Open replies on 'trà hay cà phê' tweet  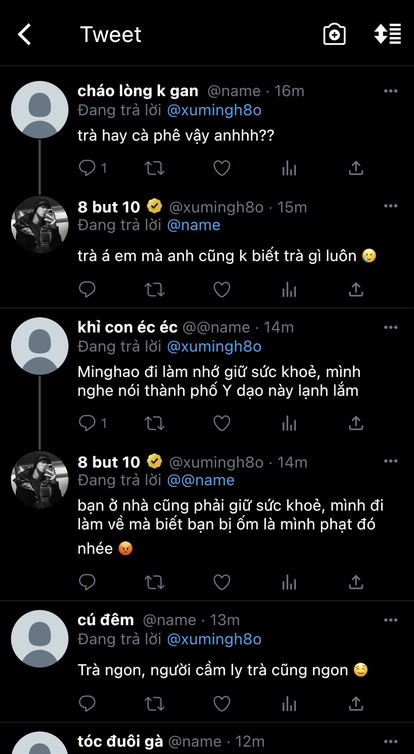point(87,168)
